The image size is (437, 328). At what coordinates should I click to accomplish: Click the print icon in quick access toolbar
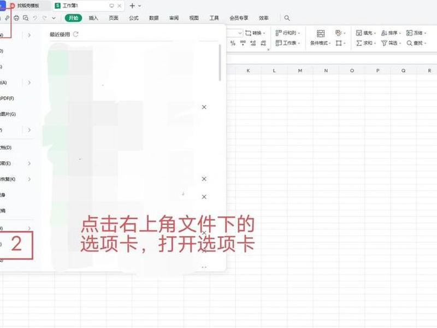coord(16,18)
